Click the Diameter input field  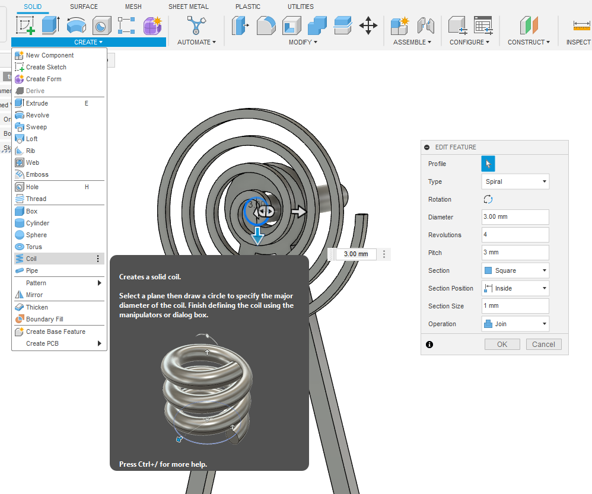515,217
